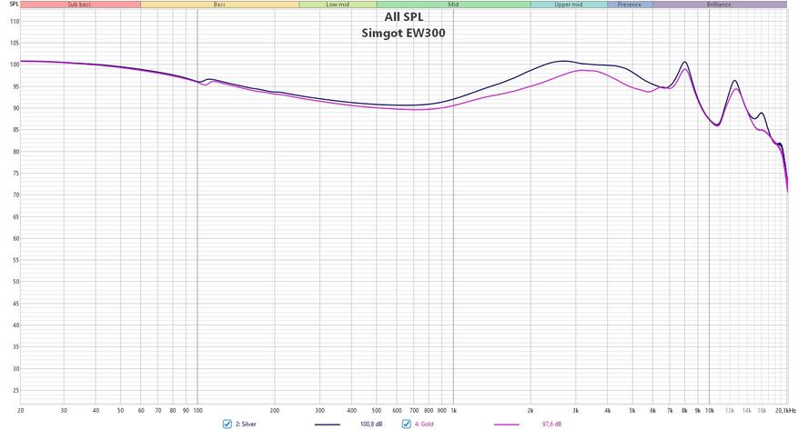Click the Brilliance band header
This screenshot has height=430, width=798.
point(719,5)
